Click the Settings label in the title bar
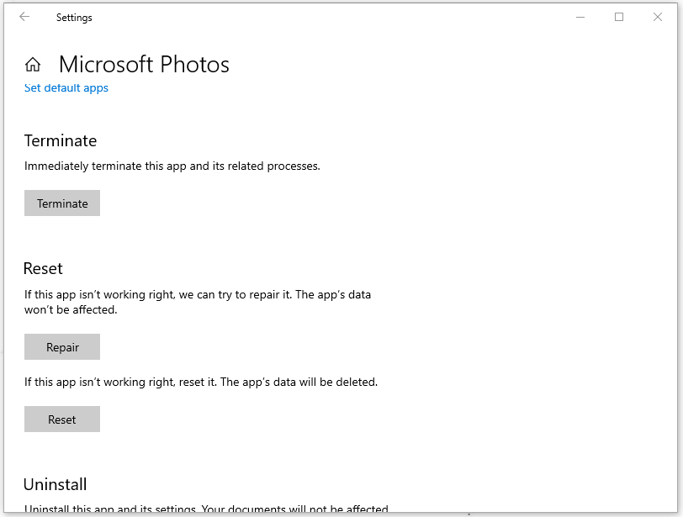The width and height of the screenshot is (683, 517). pyautogui.click(x=74, y=18)
